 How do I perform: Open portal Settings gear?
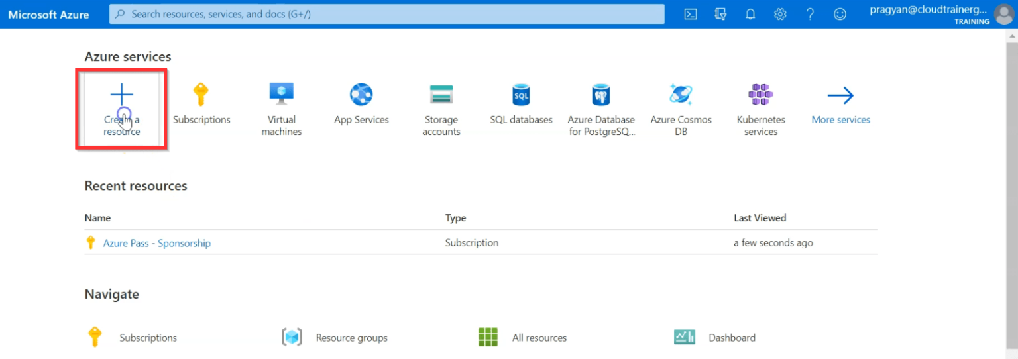coord(780,14)
